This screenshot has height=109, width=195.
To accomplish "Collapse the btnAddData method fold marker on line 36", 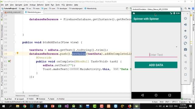I will tap(14, 42).
